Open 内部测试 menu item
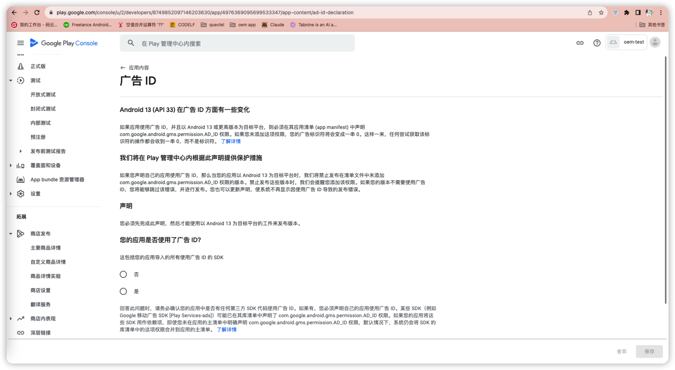Screen dimensions: 675x370 40,123
